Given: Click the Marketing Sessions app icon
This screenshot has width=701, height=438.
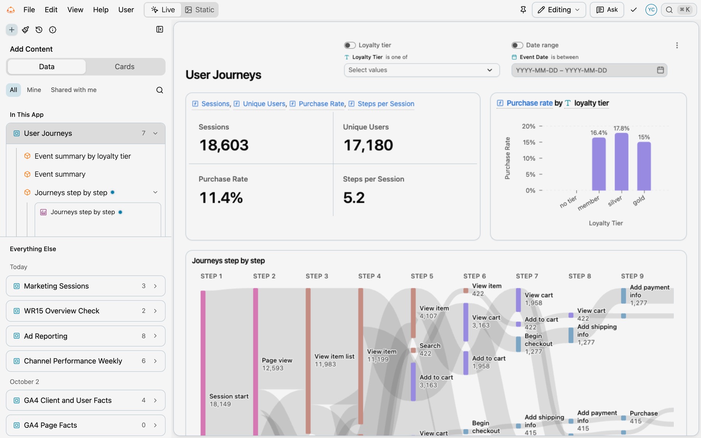Looking at the screenshot, I should pos(17,286).
